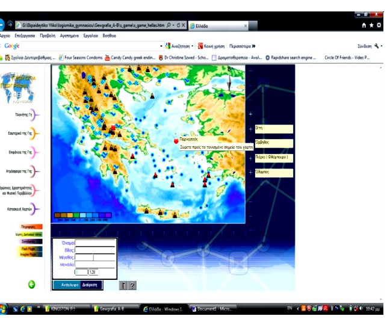Viewport: 387px width, 319px height.
Task: Click the Όνομα input field
Action: (95, 243)
